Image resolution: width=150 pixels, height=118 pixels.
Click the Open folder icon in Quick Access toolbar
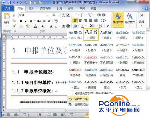tap(35, 3)
